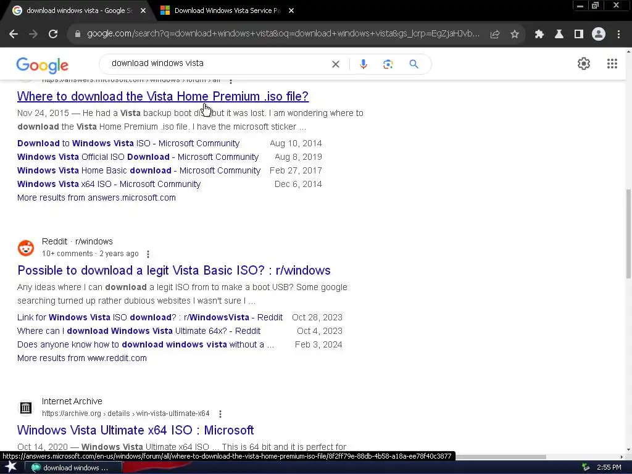Click the vertical page scrollbar thumb
Viewport: 632px width, 474px height.
(x=628, y=234)
